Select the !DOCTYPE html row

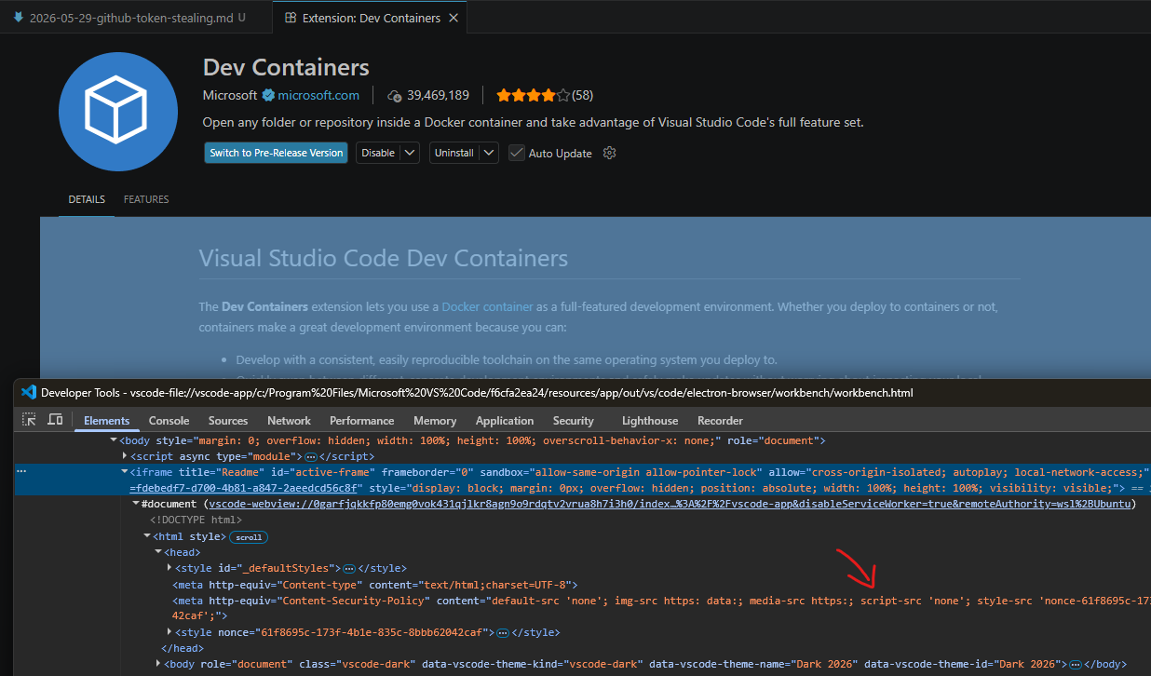coord(195,520)
